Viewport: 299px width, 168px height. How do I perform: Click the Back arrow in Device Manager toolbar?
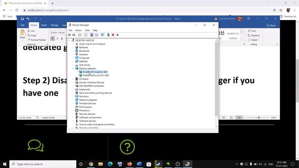click(70, 35)
